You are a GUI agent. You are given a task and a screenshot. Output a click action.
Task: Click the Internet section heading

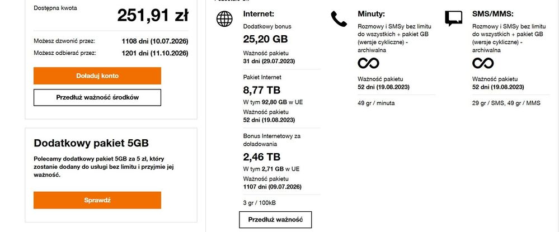259,13
